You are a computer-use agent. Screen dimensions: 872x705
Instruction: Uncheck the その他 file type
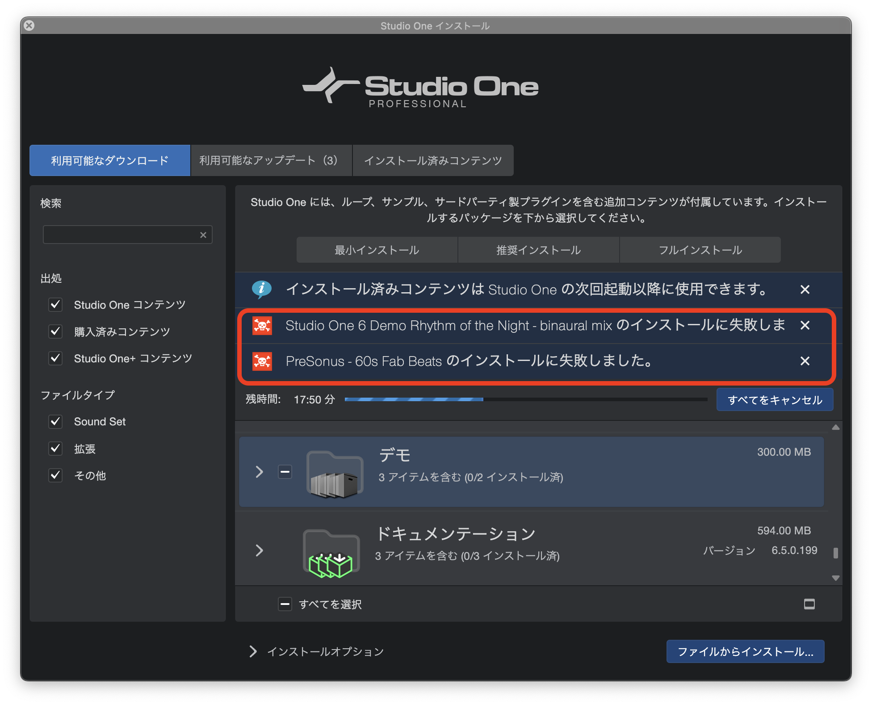pyautogui.click(x=55, y=475)
